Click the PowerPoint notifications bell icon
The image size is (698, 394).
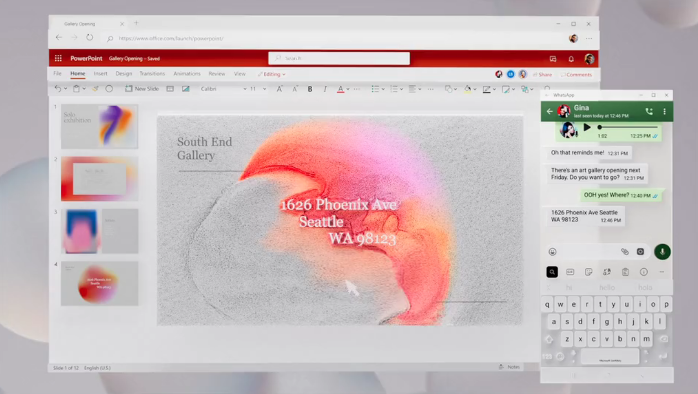[571, 59]
